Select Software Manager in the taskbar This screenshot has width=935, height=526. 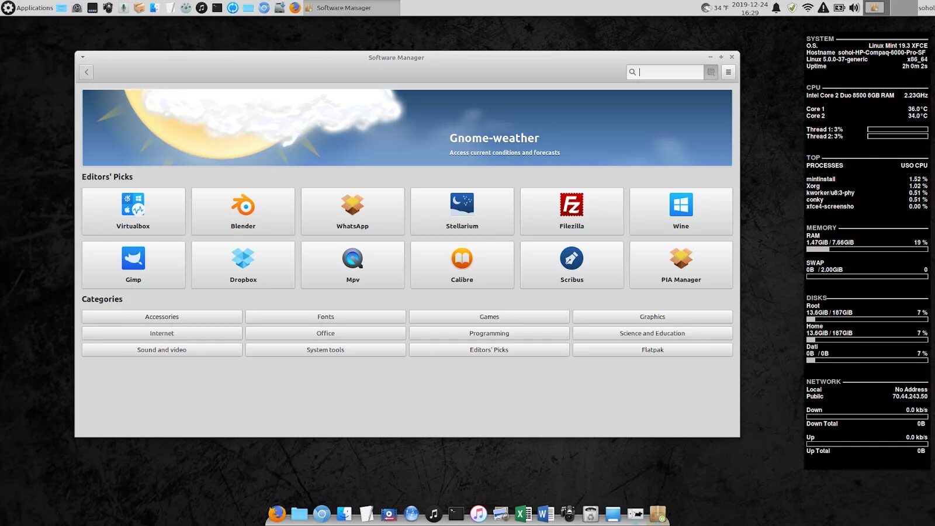point(352,8)
